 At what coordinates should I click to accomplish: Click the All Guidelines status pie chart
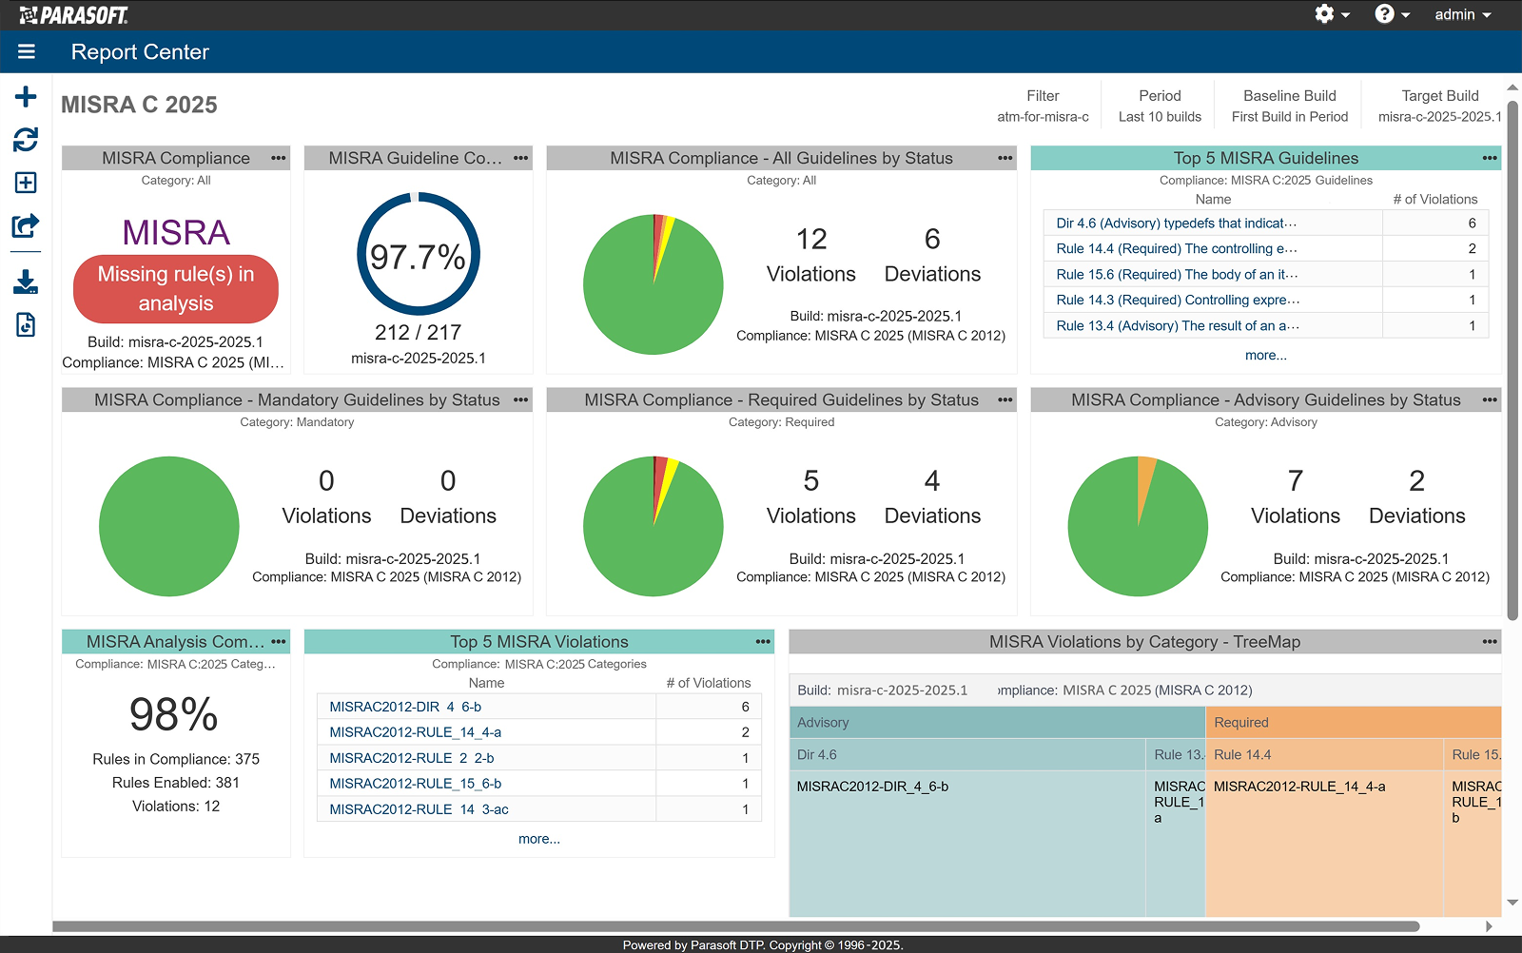654,284
